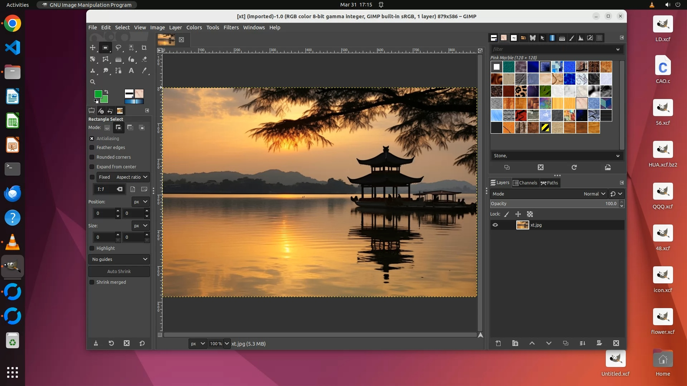Pick the Text tool
687x386 pixels.
point(131,71)
